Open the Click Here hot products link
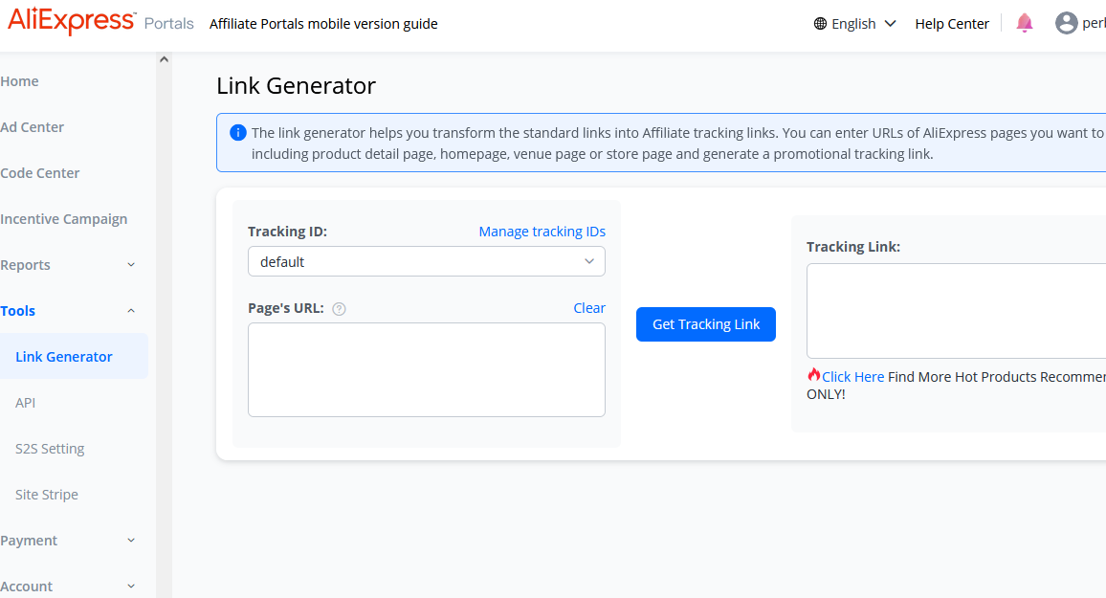The image size is (1106, 598). click(x=852, y=377)
